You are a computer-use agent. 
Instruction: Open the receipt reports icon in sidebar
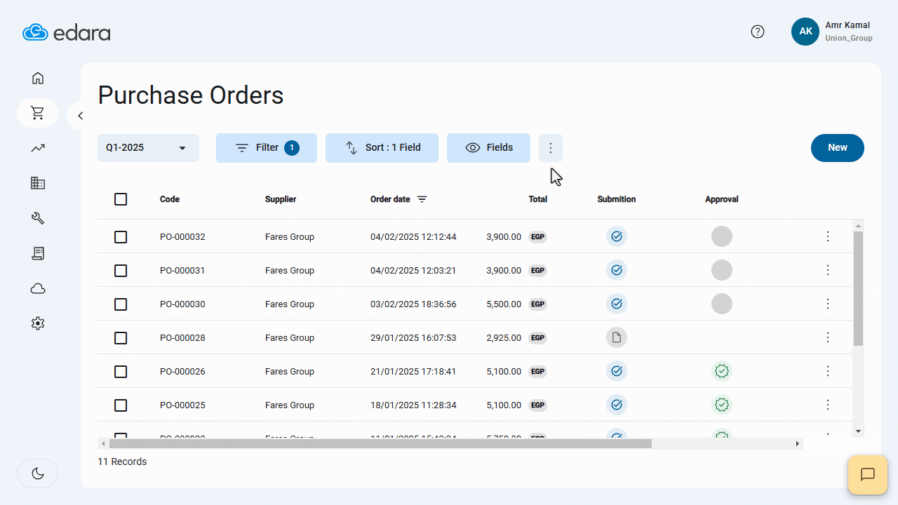pos(38,253)
